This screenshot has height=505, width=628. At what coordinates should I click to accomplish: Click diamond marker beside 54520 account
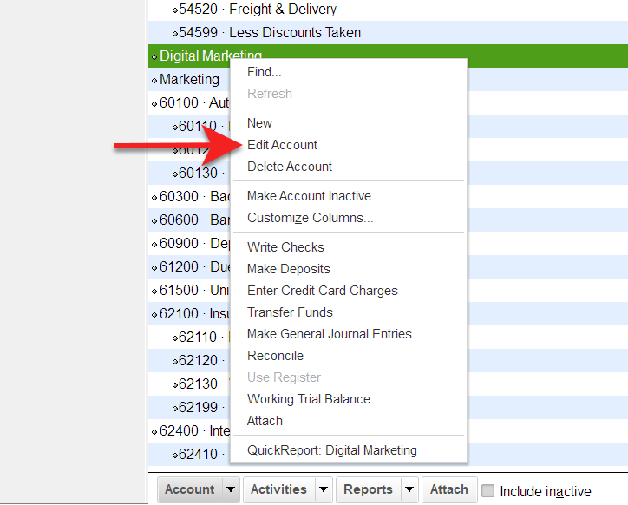[x=174, y=10]
